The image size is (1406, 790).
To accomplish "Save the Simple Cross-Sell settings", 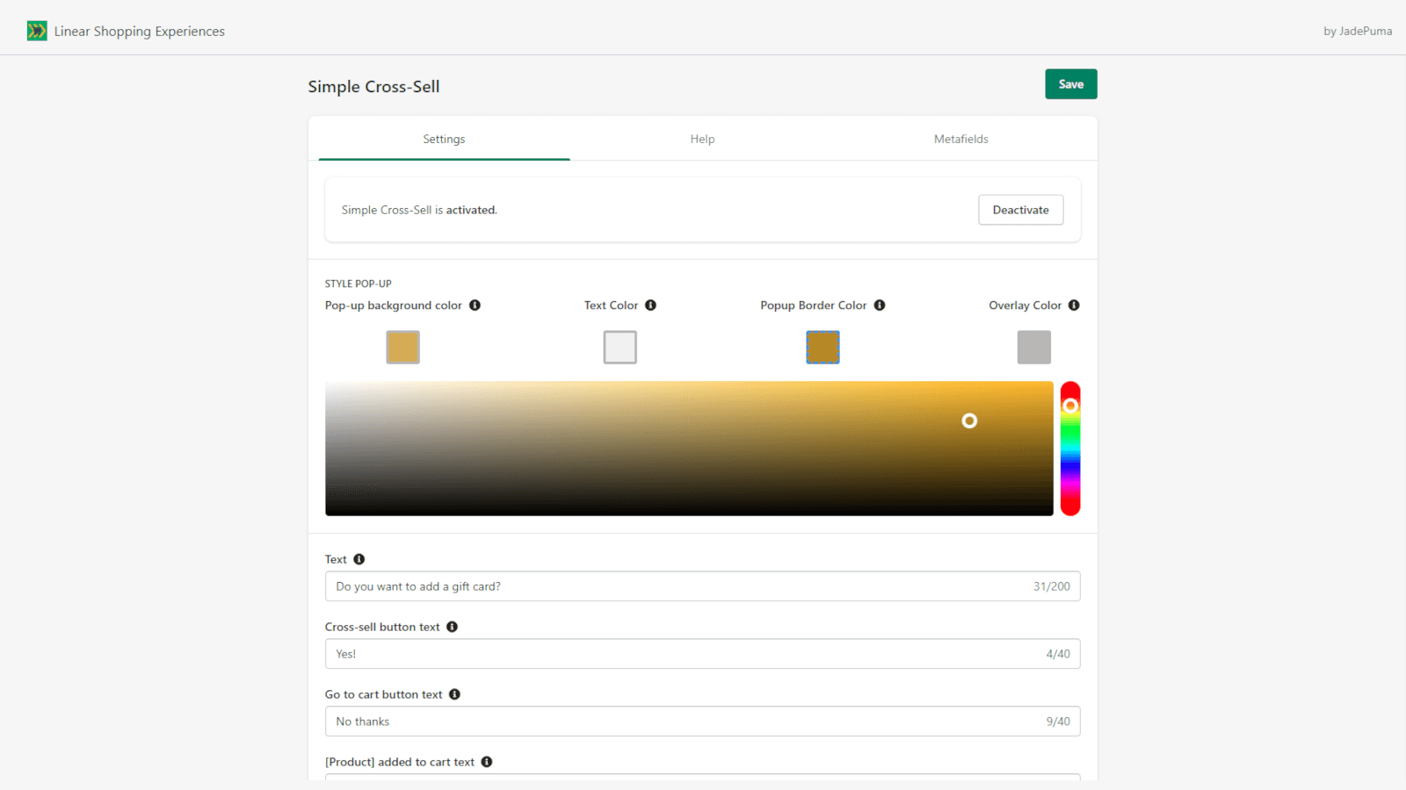I will click(x=1070, y=83).
